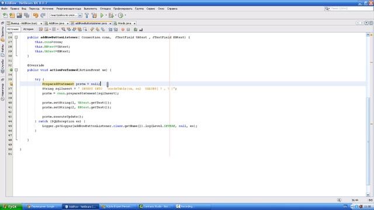Toggle Highlight Search in editor toolbar
This screenshot has height=210, width=374.
pyautogui.click(x=79, y=30)
